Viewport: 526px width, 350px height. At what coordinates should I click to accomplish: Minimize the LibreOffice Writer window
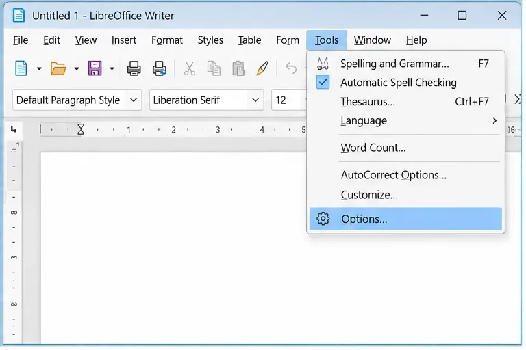[x=424, y=16]
